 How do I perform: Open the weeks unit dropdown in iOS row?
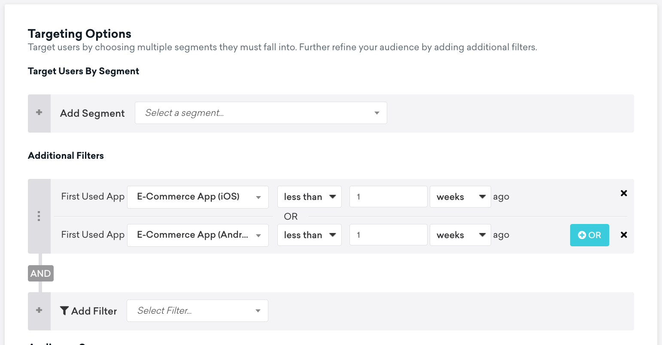point(460,197)
